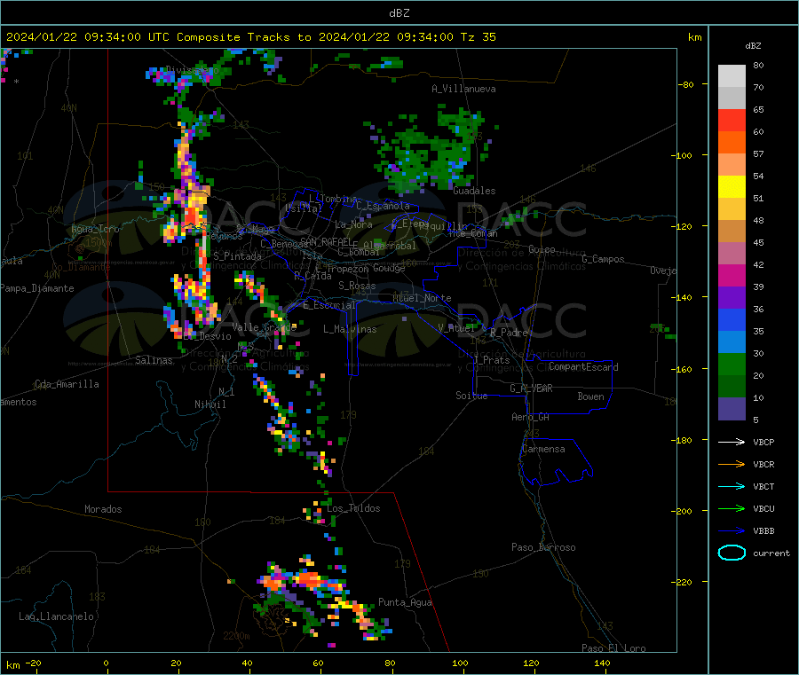Select the 39 dBZ magenta color swatch
Screen dimensions: 799x675
[x=732, y=275]
